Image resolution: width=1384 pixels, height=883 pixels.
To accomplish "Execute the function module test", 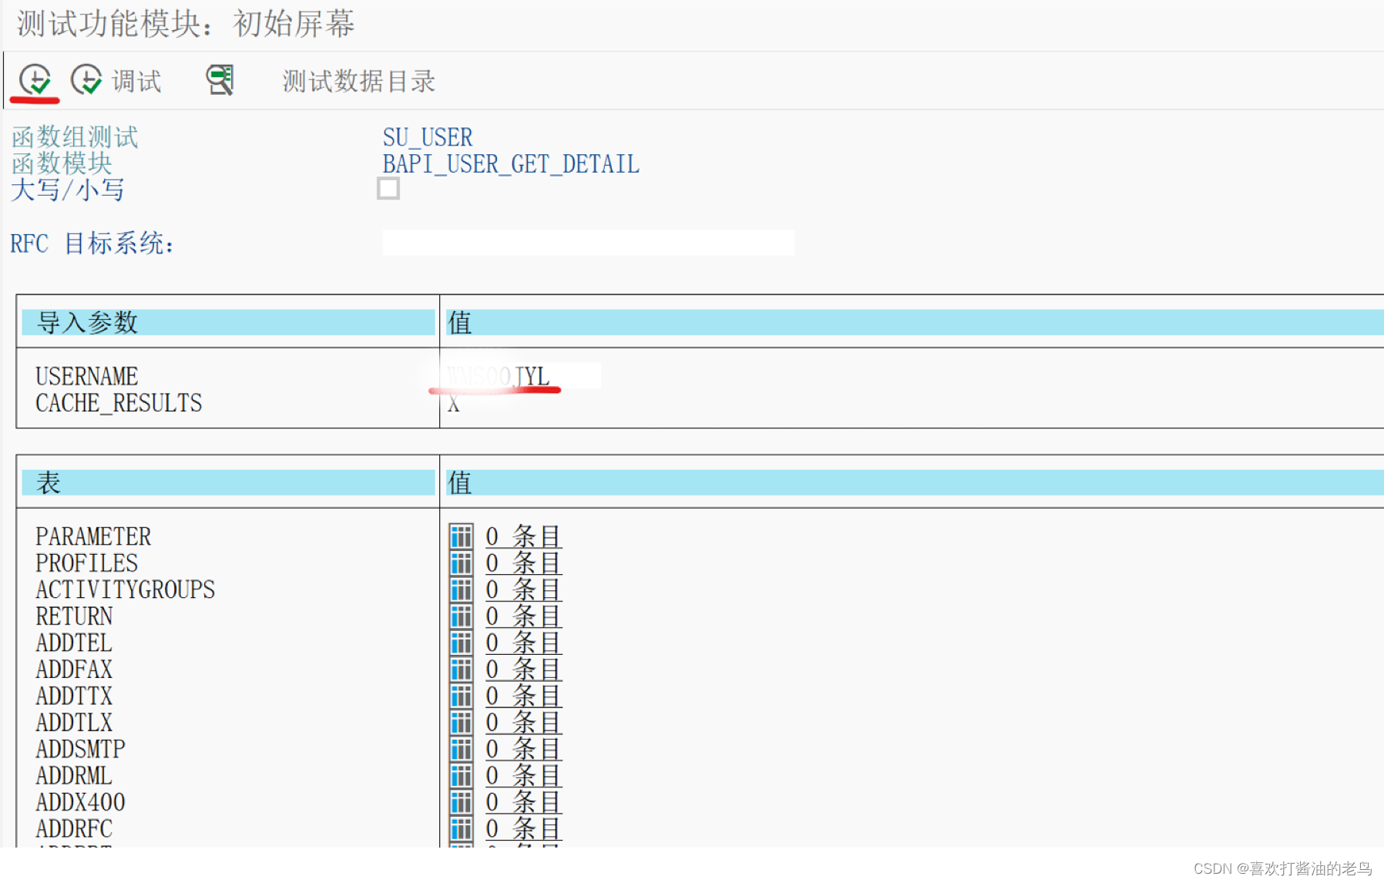I will click(x=35, y=80).
